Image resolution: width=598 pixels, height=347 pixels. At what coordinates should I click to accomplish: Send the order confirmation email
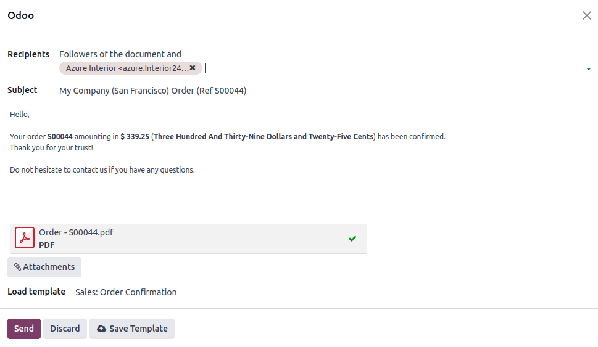[x=24, y=329]
